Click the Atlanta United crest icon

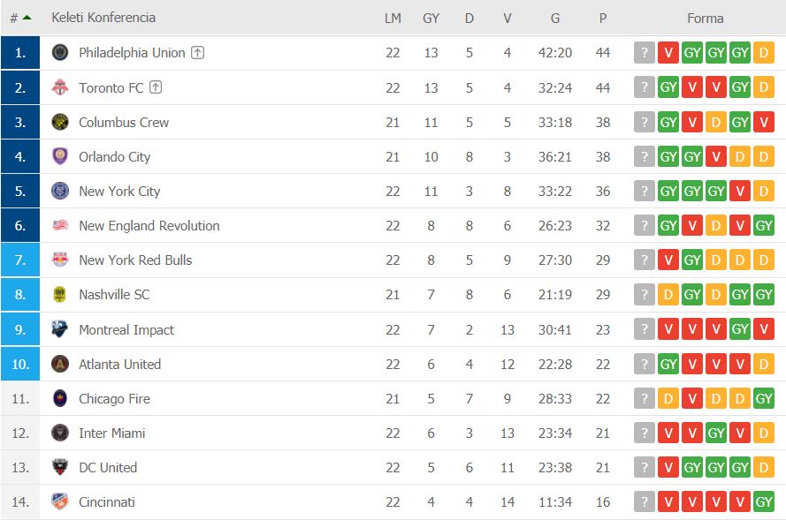pos(60,365)
